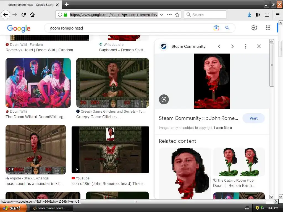Screen dimensions: 283x212
Task: Click the horizontal scrollbar right arrow
Action: [x=276, y=201]
